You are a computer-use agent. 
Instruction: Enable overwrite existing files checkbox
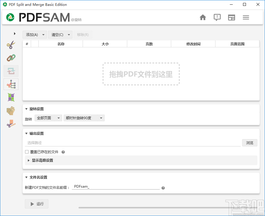[26, 152]
